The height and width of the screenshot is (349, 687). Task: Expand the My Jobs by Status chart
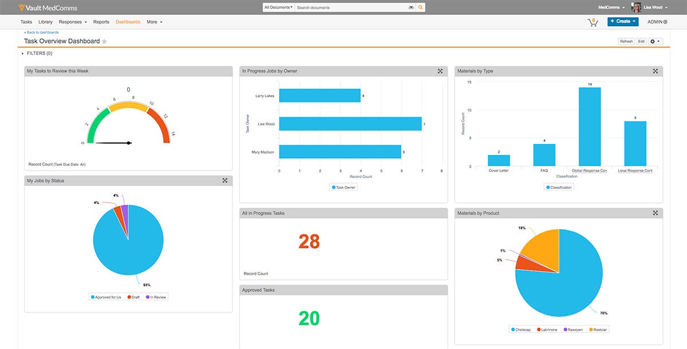tap(225, 181)
